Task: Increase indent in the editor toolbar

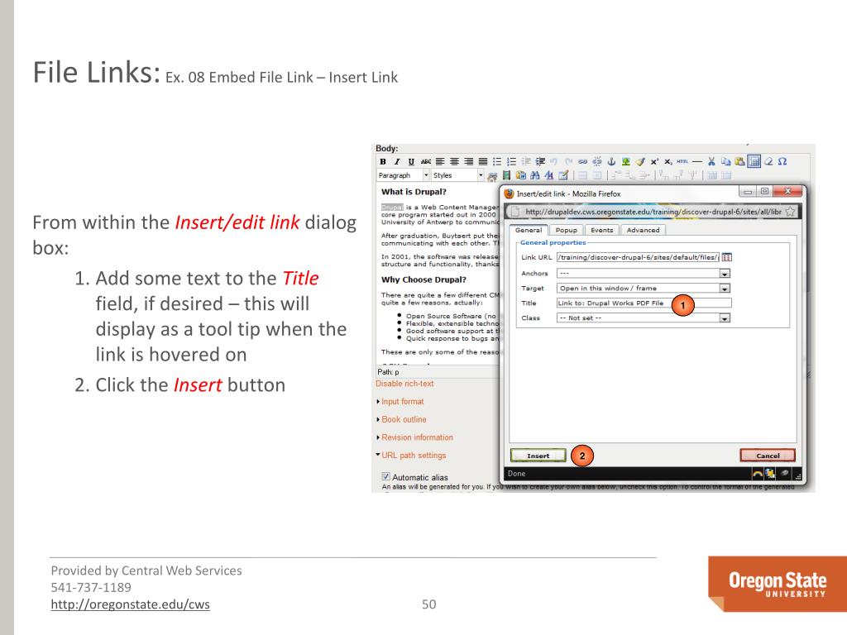Action: (539, 161)
